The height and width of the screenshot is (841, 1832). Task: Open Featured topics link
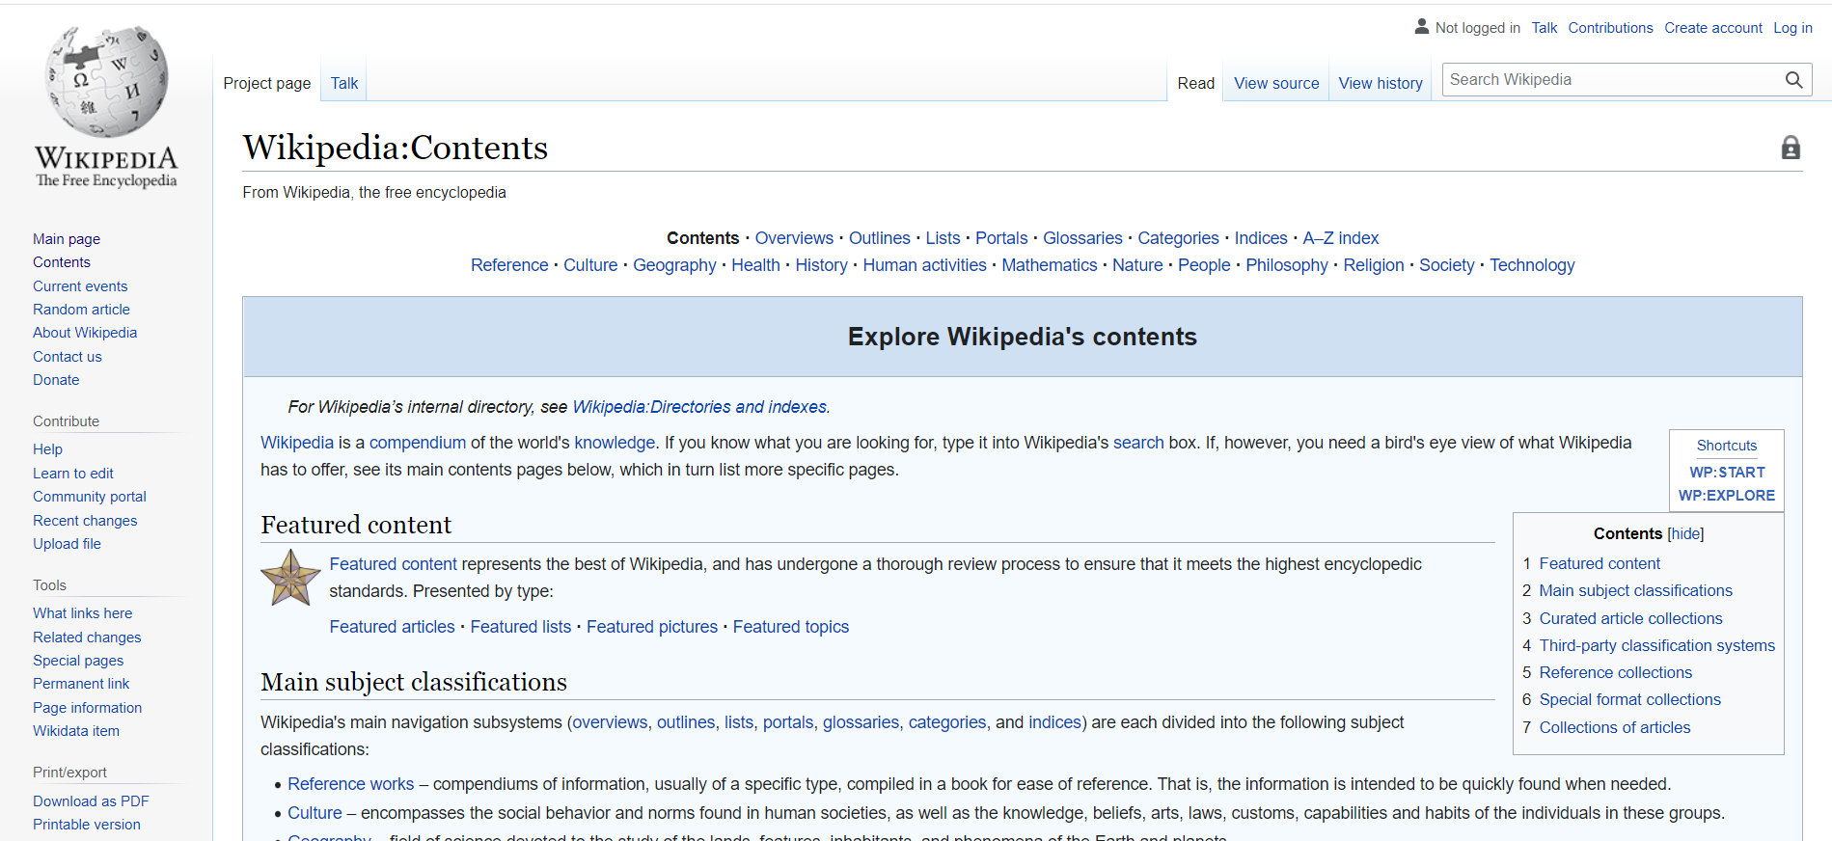[791, 627]
